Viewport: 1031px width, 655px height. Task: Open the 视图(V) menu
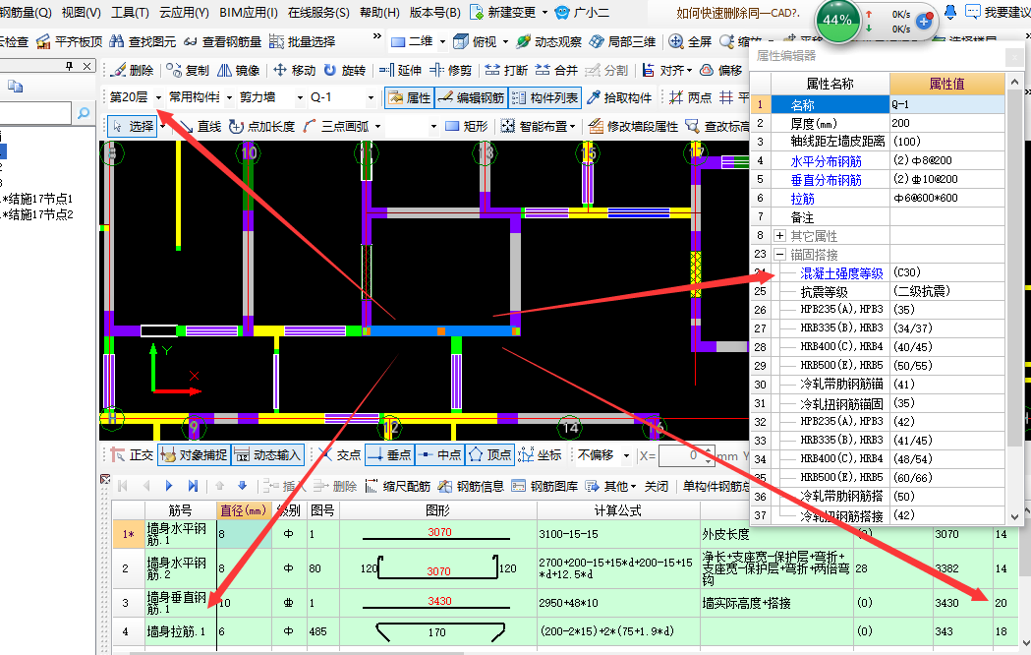[81, 13]
